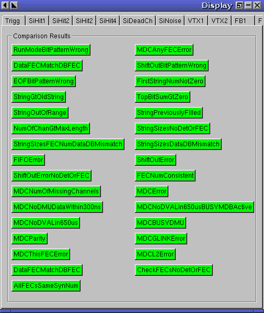The width and height of the screenshot is (264, 313).
Task: Switch to the SiHit1 tab
Action: [37, 21]
